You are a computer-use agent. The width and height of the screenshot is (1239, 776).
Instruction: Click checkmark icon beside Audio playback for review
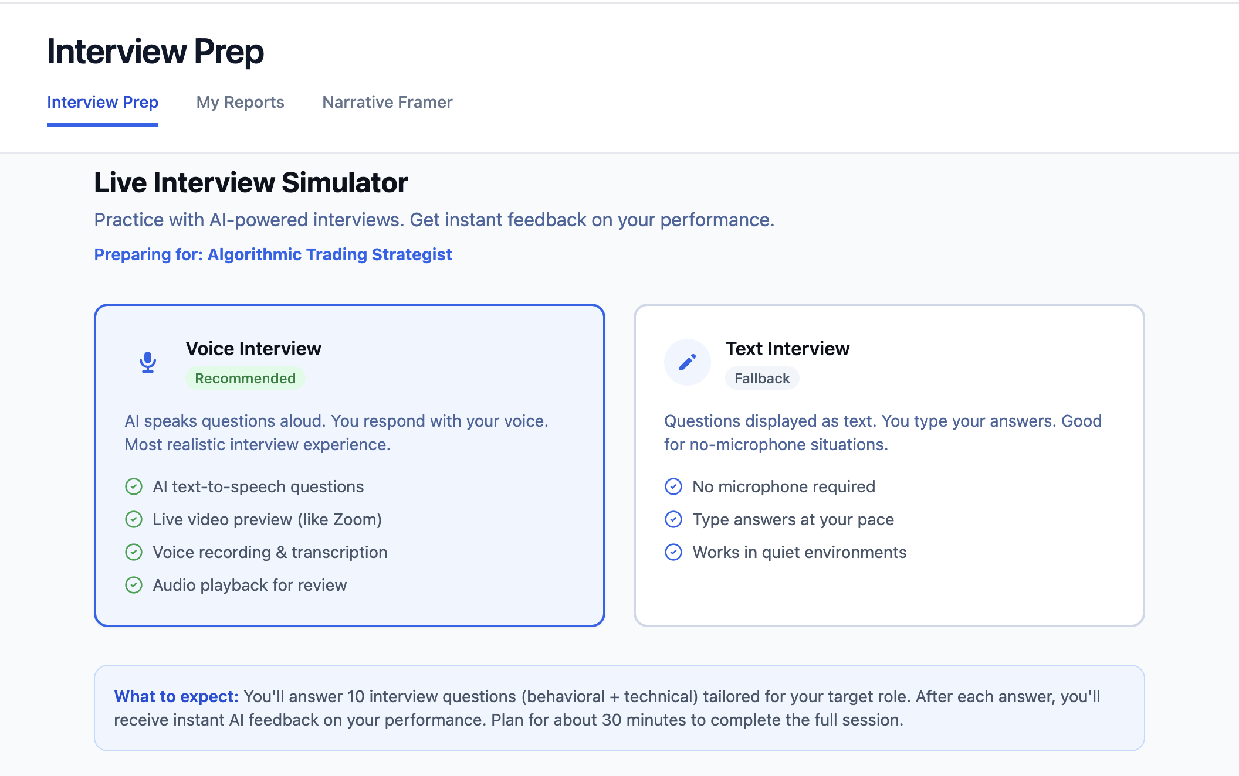[x=134, y=585]
